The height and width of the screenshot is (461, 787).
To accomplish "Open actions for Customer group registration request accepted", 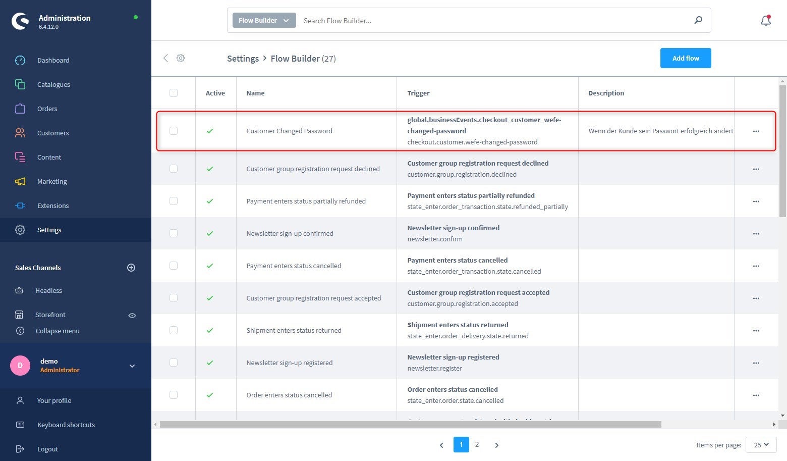I will 756,298.
